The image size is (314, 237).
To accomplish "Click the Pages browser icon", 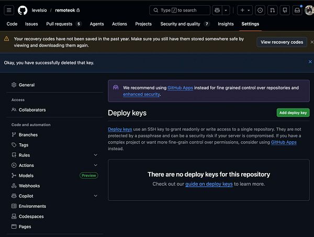I will pos(14,227).
